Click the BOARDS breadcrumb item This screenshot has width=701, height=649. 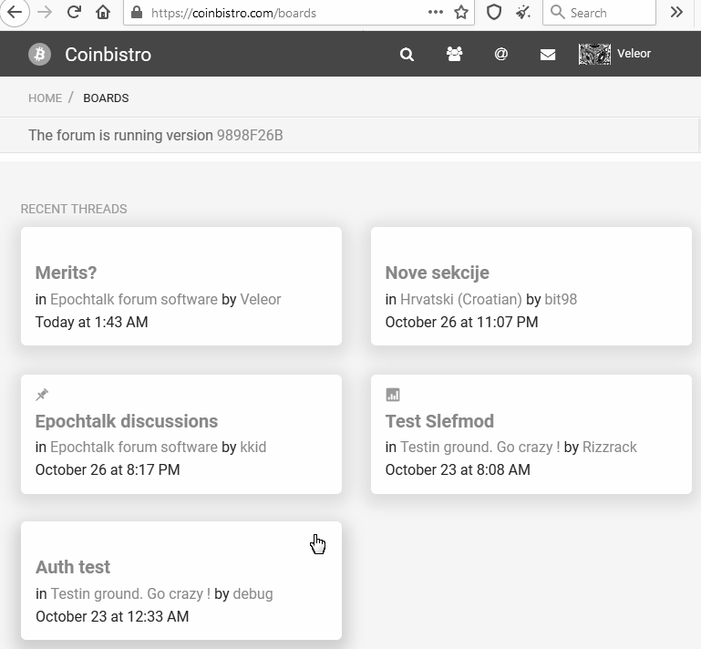(x=106, y=98)
